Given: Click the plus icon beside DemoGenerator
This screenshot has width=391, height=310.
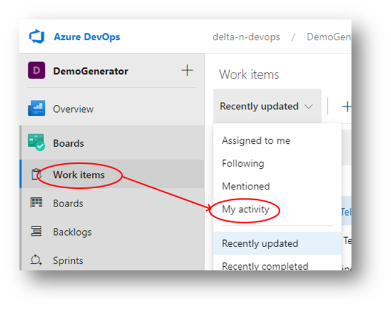Looking at the screenshot, I should tap(187, 71).
